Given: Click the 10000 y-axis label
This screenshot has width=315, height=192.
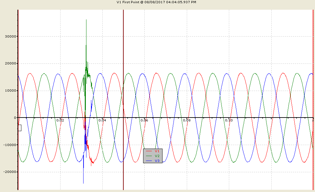Looking at the screenshot, I should tap(11, 91).
